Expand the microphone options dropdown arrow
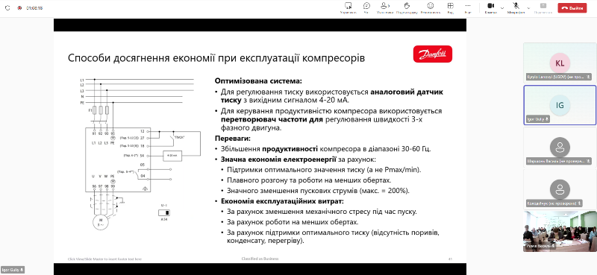597x275 pixels. (528, 7)
